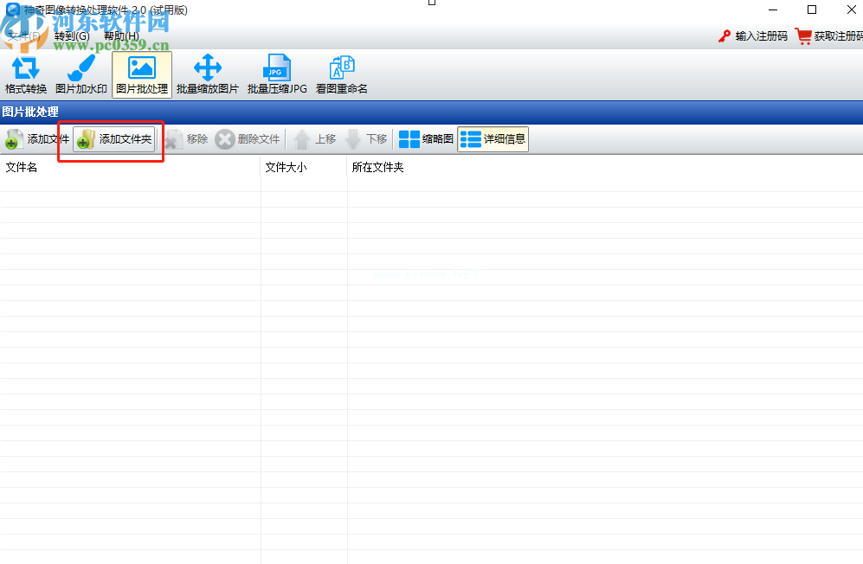Open the 帮助(H) help menu

(121, 36)
